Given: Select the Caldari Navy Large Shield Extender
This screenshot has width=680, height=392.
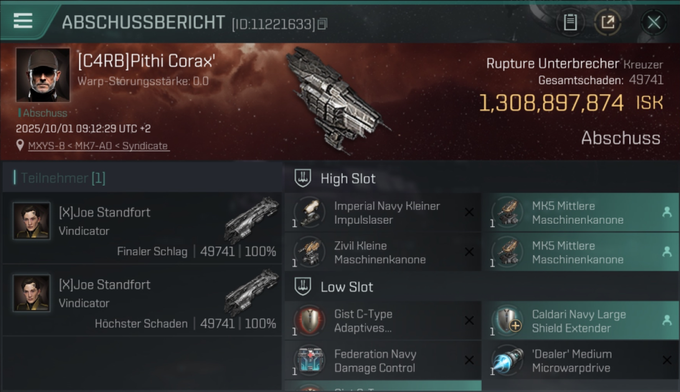Looking at the screenshot, I should pyautogui.click(x=580, y=321).
